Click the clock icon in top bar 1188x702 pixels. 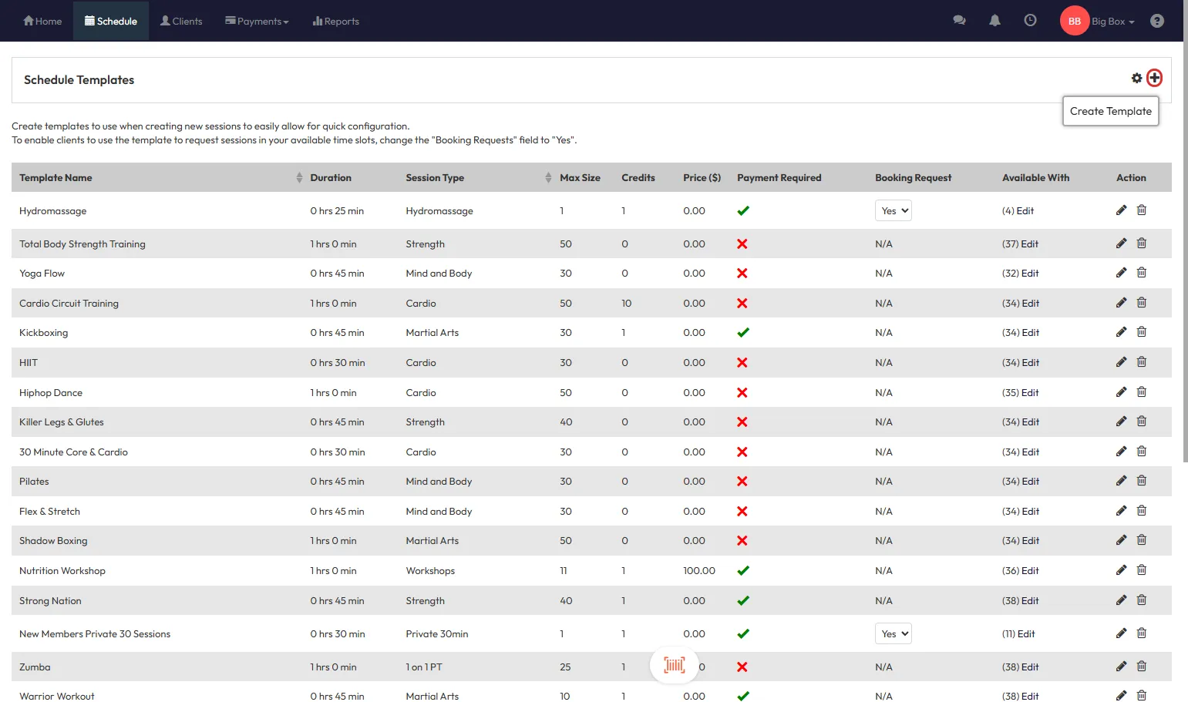(x=1030, y=21)
